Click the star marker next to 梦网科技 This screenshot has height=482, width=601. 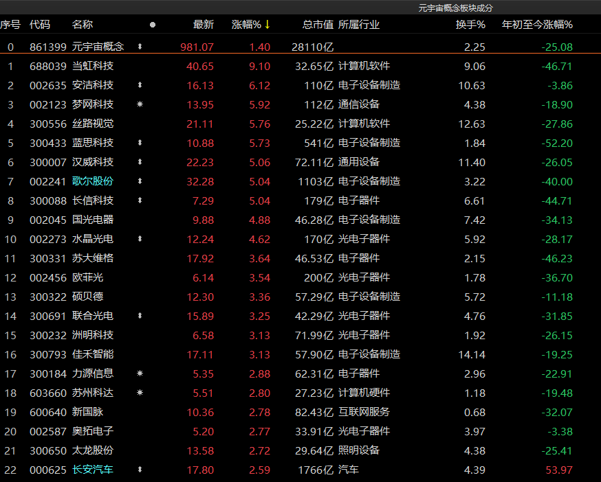coord(140,104)
